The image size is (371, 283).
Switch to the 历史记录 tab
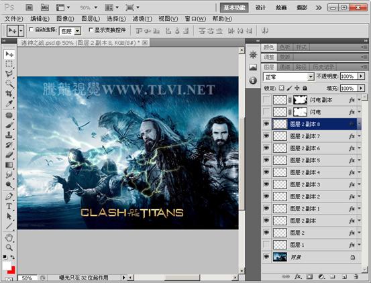click(x=323, y=67)
